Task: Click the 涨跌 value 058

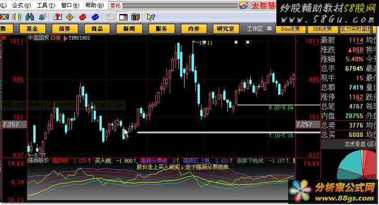Action: click(356, 50)
